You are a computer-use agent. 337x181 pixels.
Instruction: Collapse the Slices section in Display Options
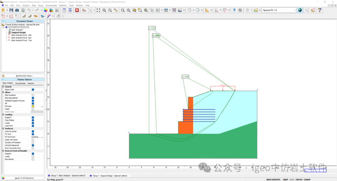pyautogui.click(x=3, y=92)
